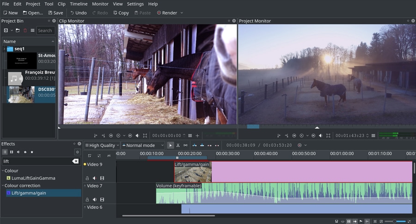Show favorite effects using the star icon

coord(32,152)
